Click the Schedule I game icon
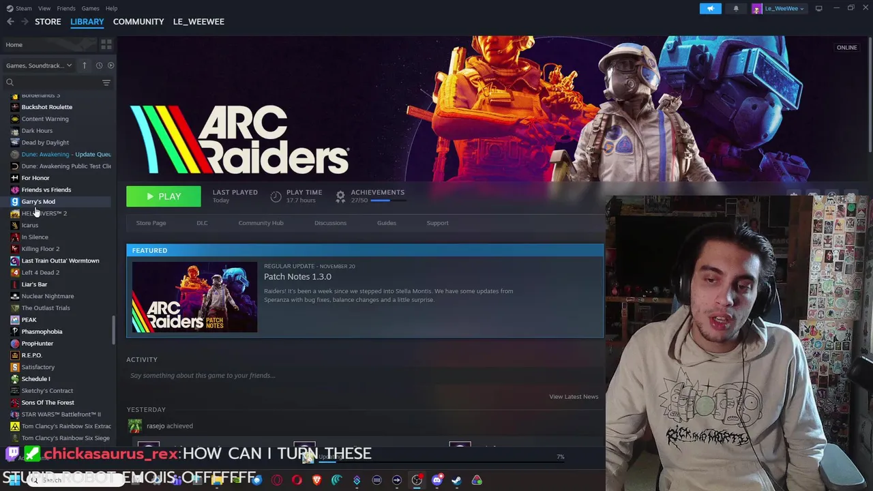The height and width of the screenshot is (491, 873). [15, 379]
